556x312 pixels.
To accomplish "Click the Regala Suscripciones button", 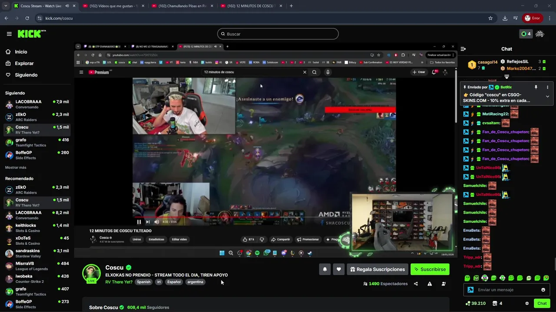I will point(377,269).
